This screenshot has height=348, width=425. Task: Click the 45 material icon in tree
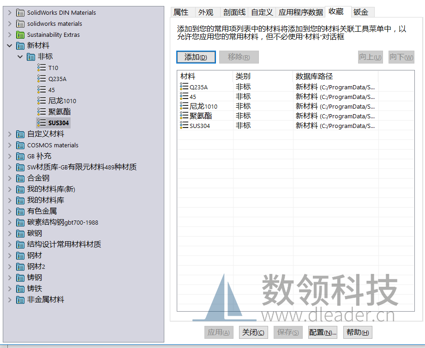(x=42, y=89)
